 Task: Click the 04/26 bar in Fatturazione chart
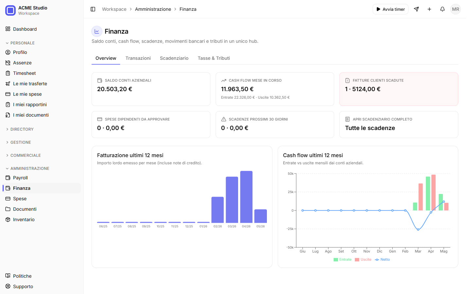(x=246, y=197)
